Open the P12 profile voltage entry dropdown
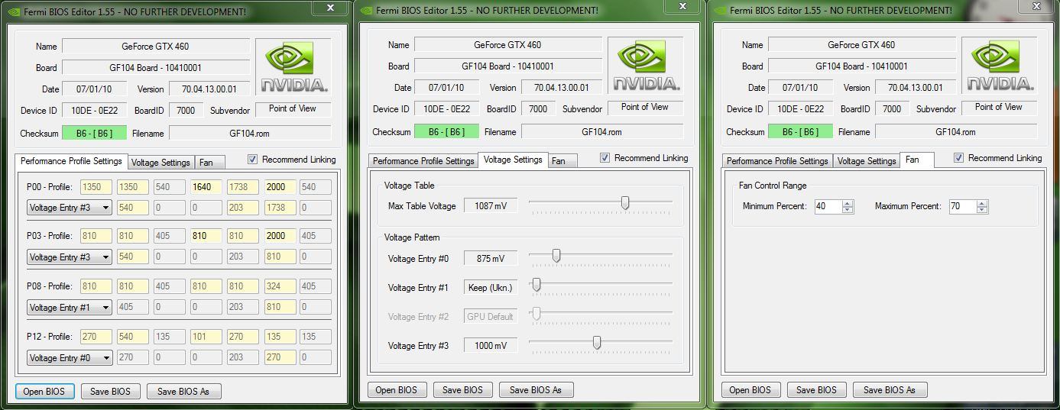Viewport: 1060px width, 410px height. click(x=70, y=358)
